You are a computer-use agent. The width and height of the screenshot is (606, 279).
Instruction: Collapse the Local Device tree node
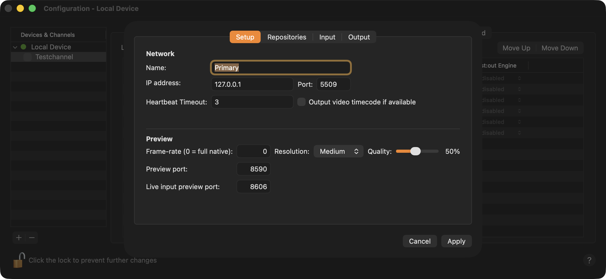(15, 47)
